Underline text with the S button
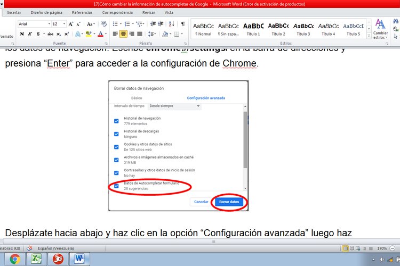Viewport: 400px width, 266px height. [38, 34]
